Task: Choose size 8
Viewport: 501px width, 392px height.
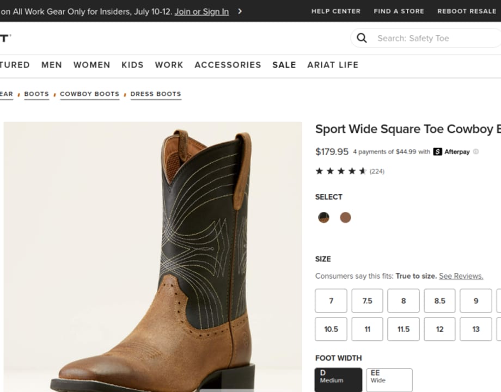Action: tap(404, 301)
